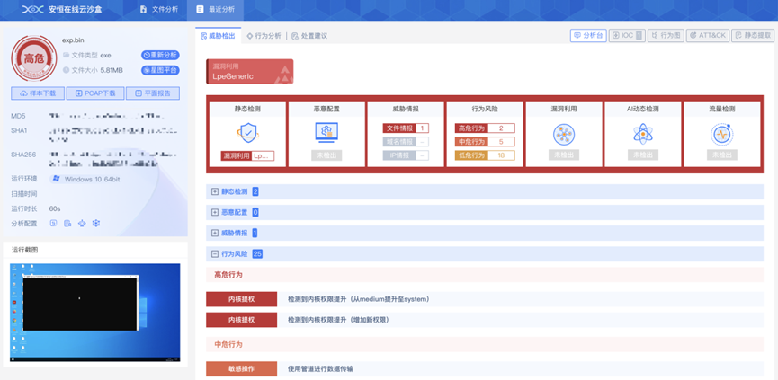Click the 静态检测 shield icon
Screen dimensions: 778x380
click(x=246, y=133)
